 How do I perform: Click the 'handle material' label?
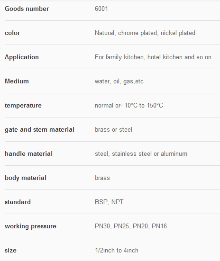pyautogui.click(x=28, y=153)
